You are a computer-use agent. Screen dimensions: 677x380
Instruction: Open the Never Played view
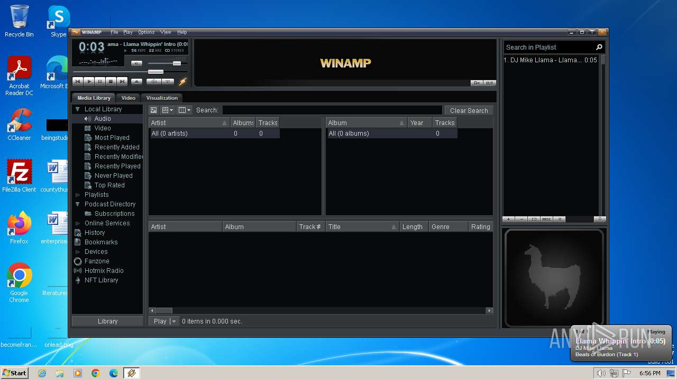114,176
